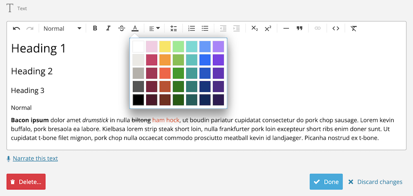Toggle strikethrough formatting
This screenshot has width=413, height=196.
121,28
